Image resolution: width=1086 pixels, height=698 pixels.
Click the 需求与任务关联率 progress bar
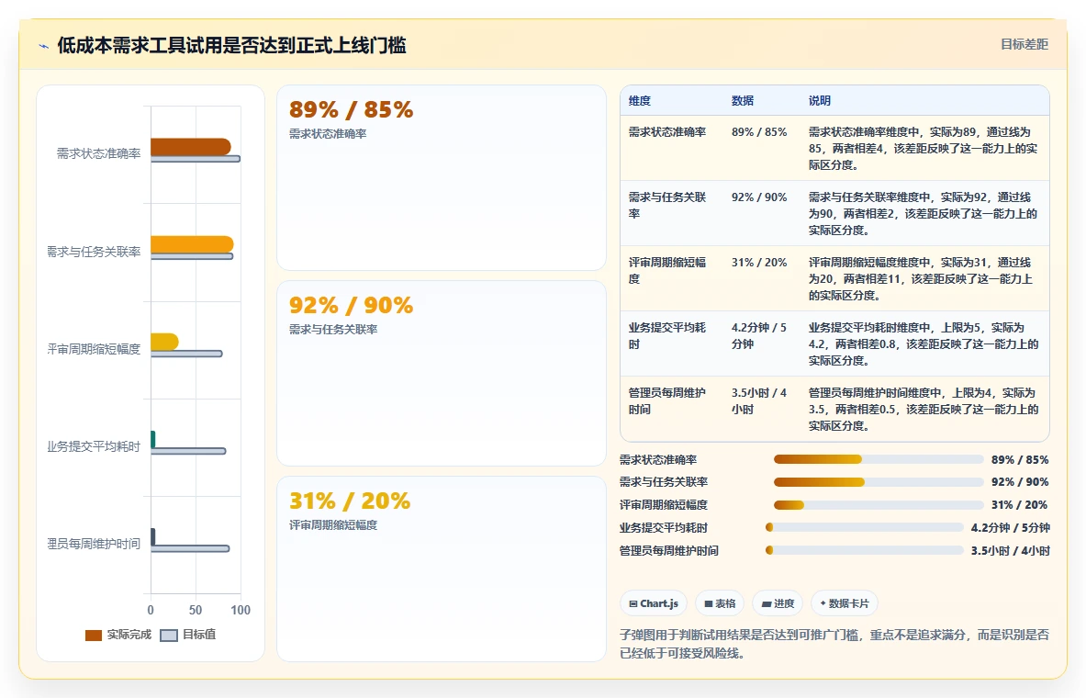(x=879, y=482)
